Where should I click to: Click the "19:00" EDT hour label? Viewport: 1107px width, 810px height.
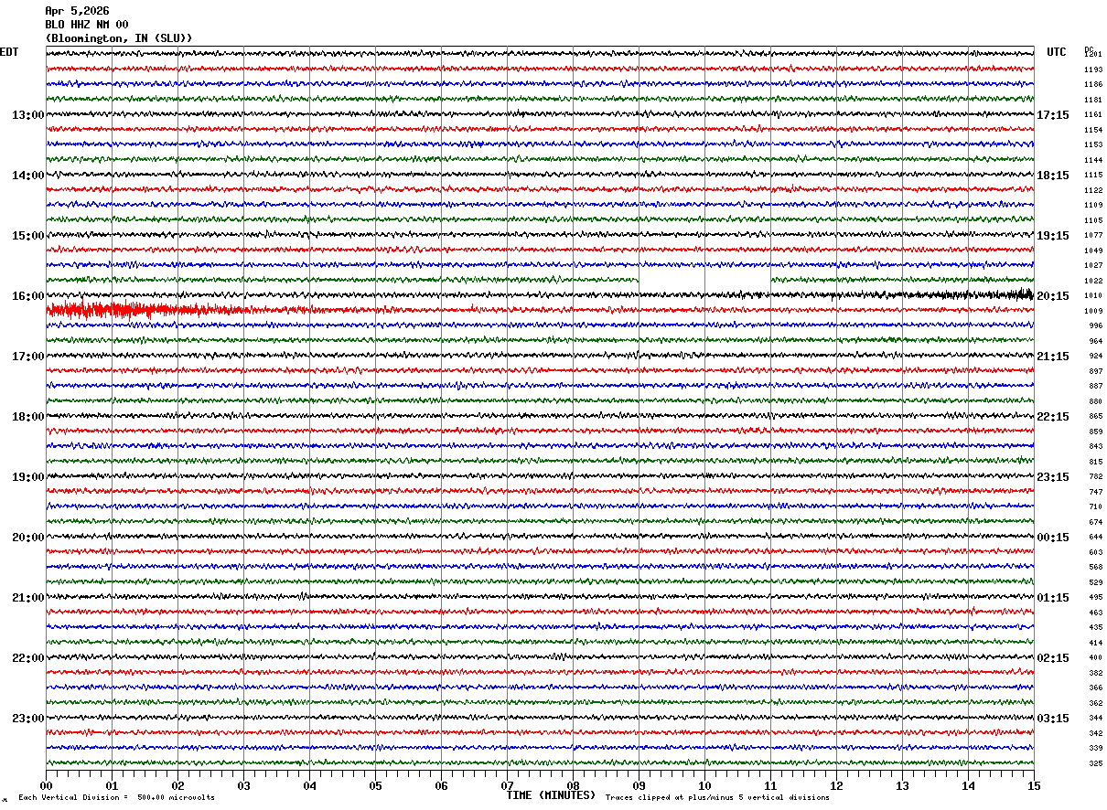(27, 477)
